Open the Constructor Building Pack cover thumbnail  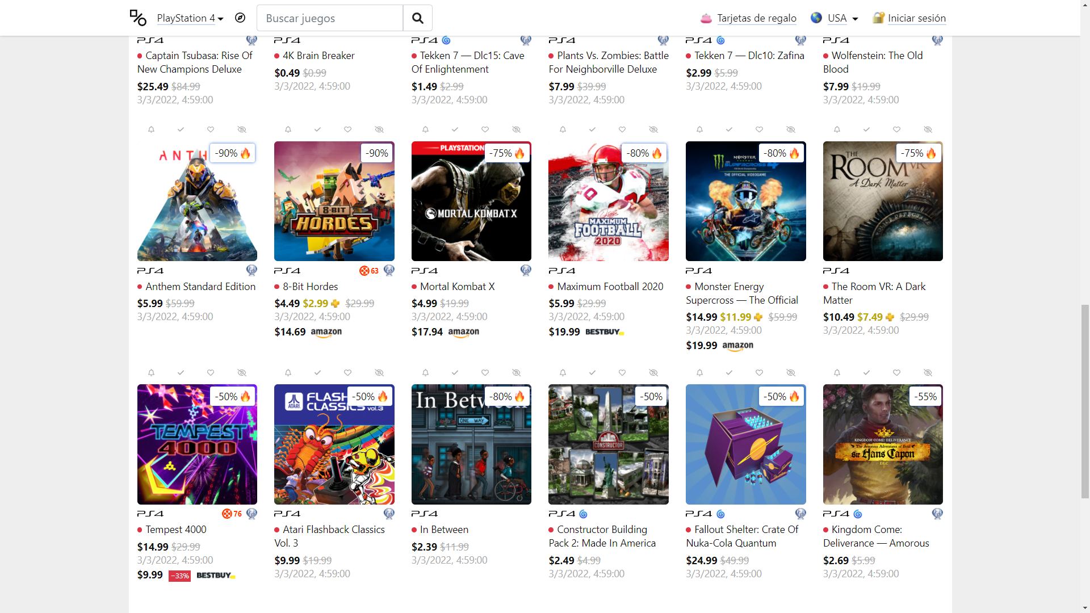coord(609,444)
